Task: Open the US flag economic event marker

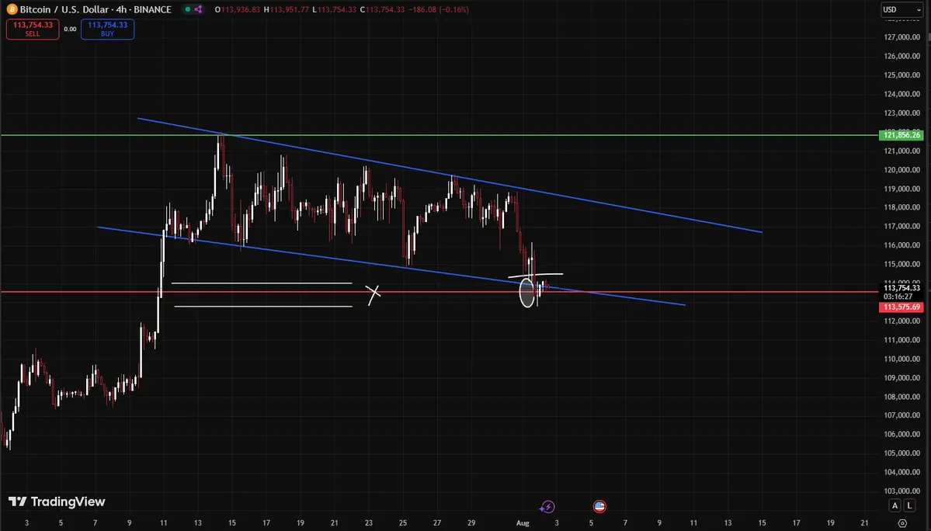Action: click(599, 507)
